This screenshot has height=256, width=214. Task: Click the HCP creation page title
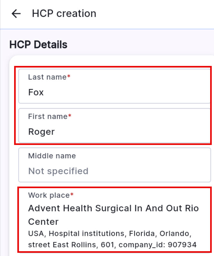(x=64, y=14)
